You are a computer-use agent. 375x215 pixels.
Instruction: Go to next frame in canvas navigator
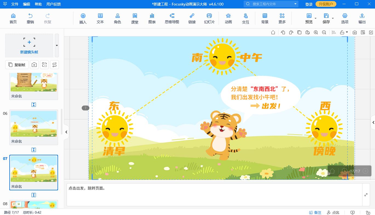click(x=365, y=171)
